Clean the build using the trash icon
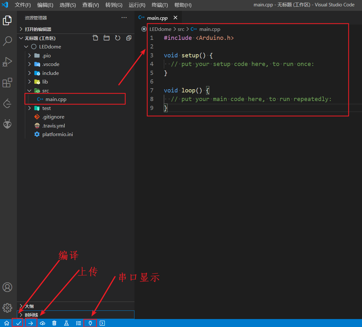This screenshot has height=327, width=362. (x=54, y=323)
